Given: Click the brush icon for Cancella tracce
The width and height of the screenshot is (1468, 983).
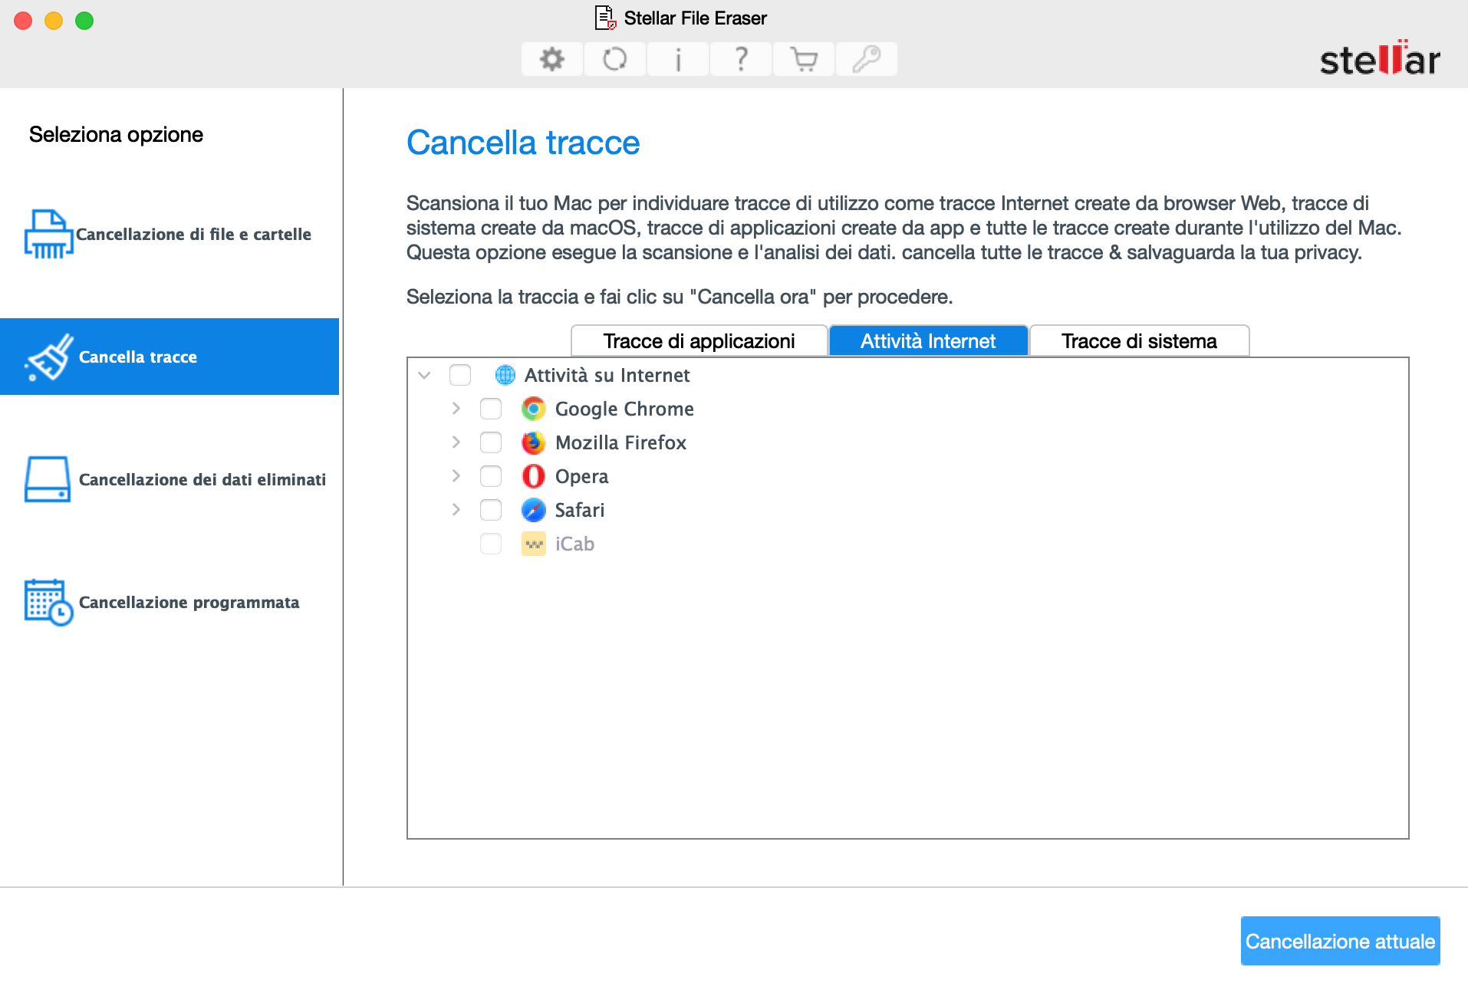Looking at the screenshot, I should 49,357.
